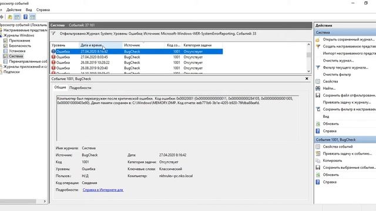The image size is (376, 211).
Task: Open the Вид menu
Action: point(29,10)
